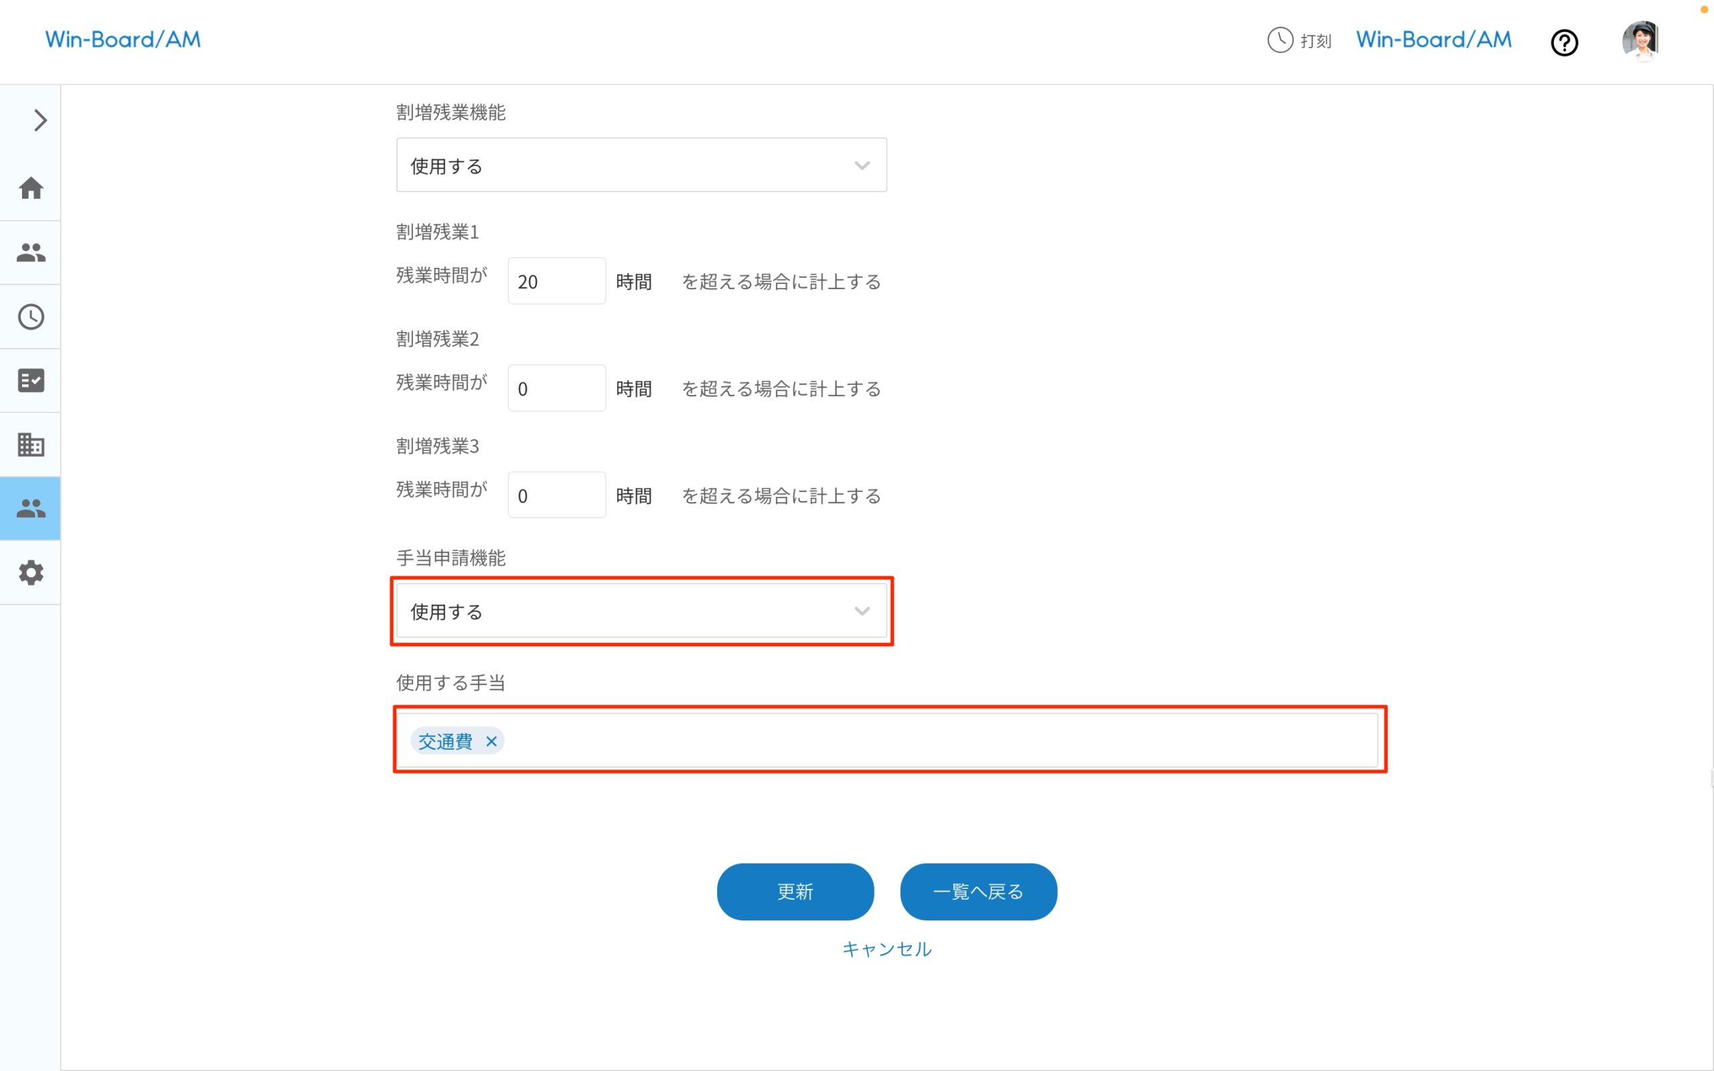
Task: Open help via the question mark icon
Action: (1565, 42)
